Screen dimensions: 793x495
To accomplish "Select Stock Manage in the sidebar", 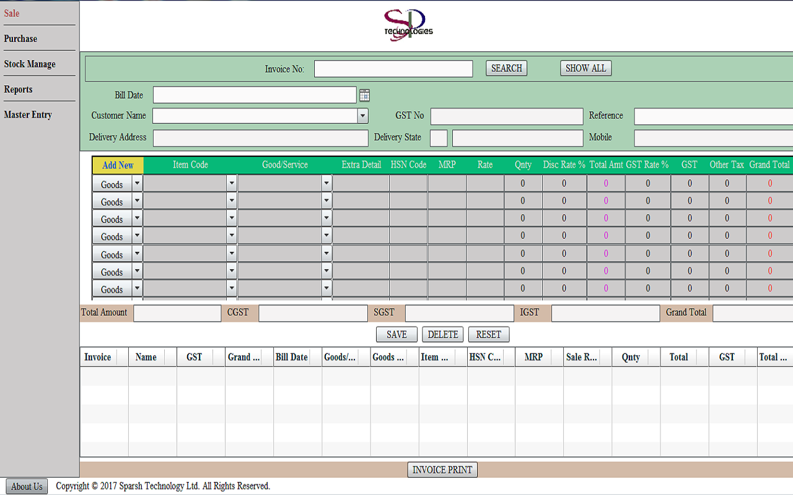I will click(x=30, y=64).
